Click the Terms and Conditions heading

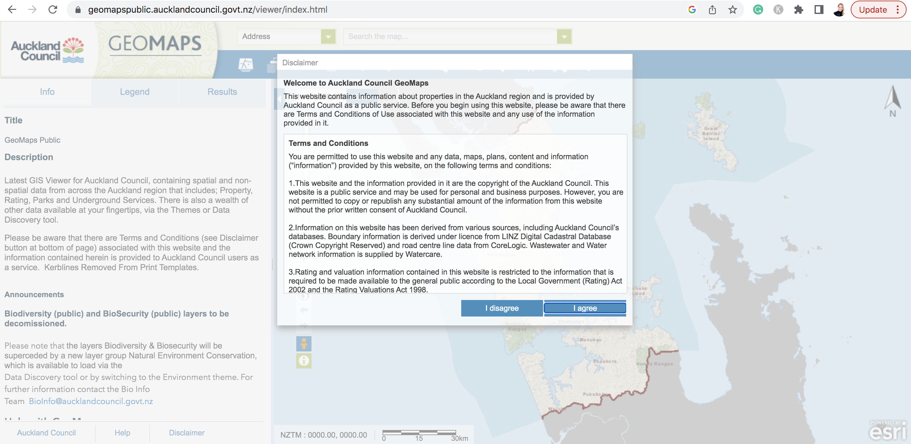328,143
